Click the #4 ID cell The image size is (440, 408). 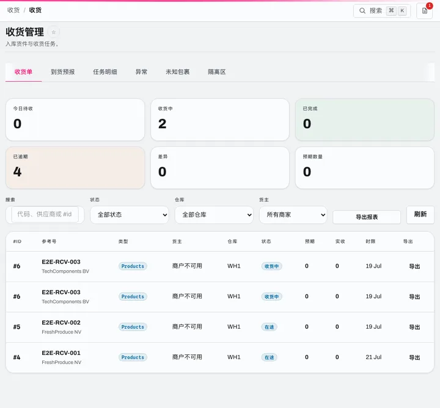click(x=17, y=357)
